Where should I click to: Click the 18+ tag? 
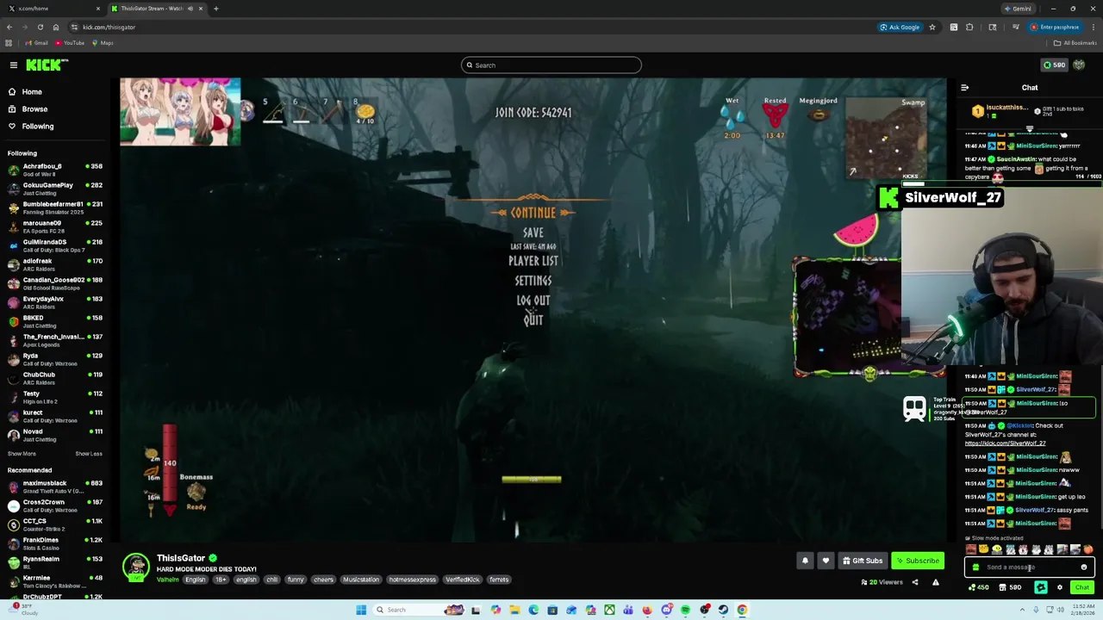pos(221,580)
